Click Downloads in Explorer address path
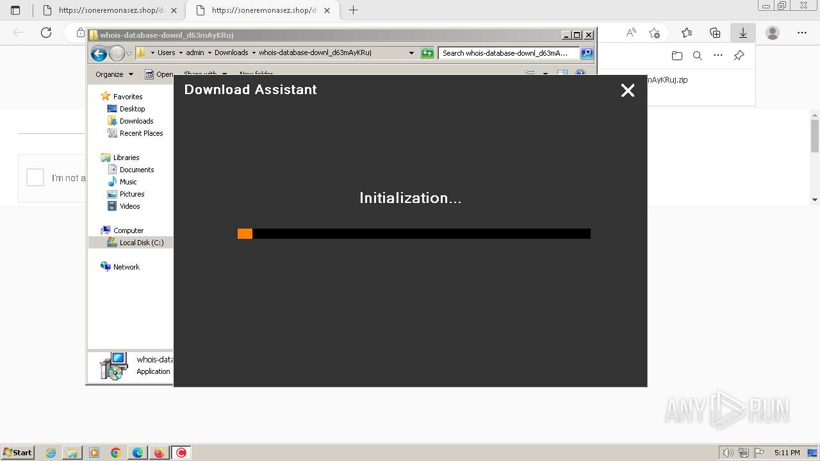 pyautogui.click(x=231, y=53)
